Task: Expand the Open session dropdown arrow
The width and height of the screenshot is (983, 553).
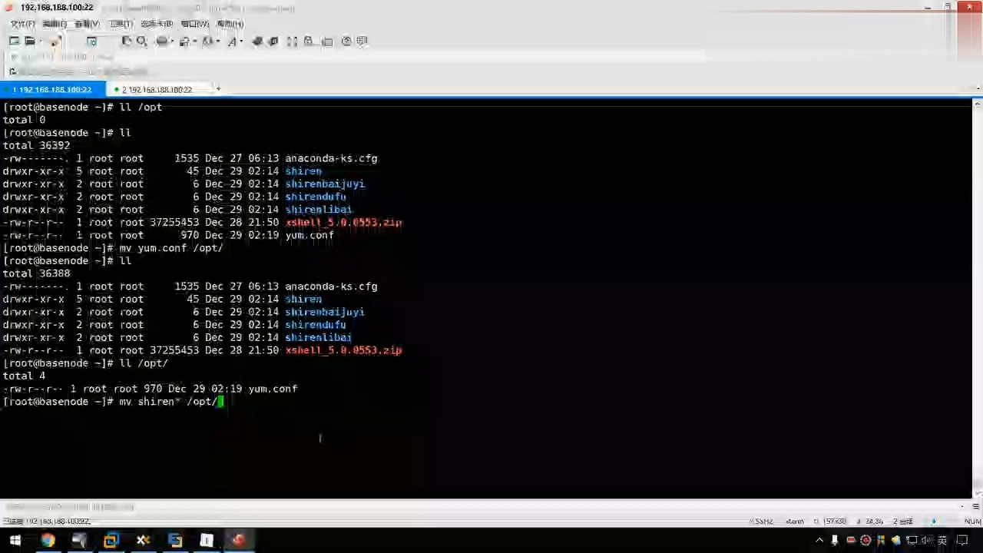Action: tap(40, 41)
